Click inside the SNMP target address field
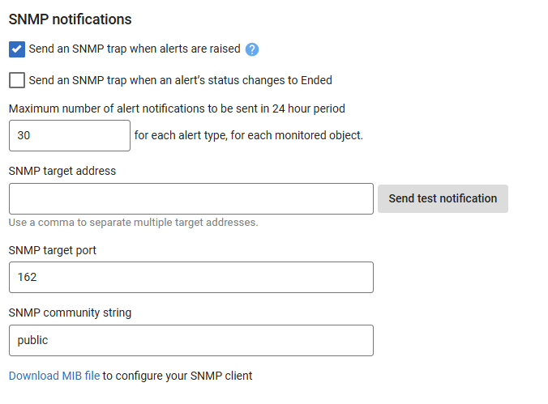Image resolution: width=548 pixels, height=404 pixels. click(x=191, y=199)
